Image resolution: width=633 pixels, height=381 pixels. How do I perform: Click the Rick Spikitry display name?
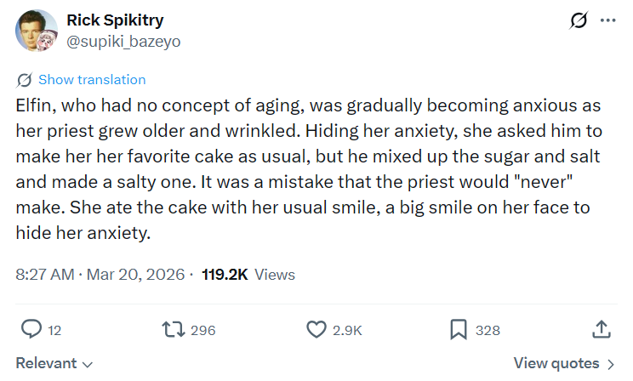tap(115, 20)
